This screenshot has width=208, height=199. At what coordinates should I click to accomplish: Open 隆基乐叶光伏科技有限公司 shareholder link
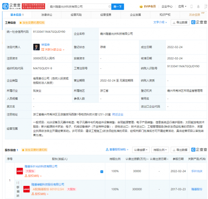point(41,166)
